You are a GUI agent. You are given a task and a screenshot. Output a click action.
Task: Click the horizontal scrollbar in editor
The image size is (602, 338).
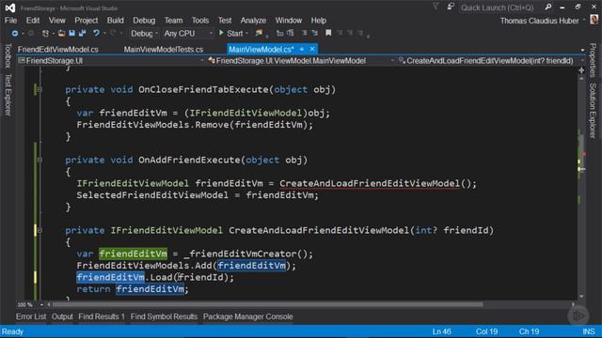click(267, 304)
